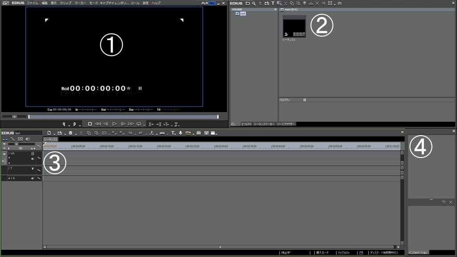457x257 pixels.
Task: Switch to the PLR player mode
Action: 204,3
